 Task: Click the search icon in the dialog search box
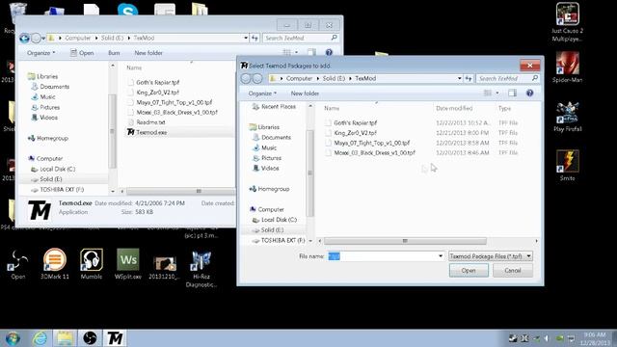(534, 78)
